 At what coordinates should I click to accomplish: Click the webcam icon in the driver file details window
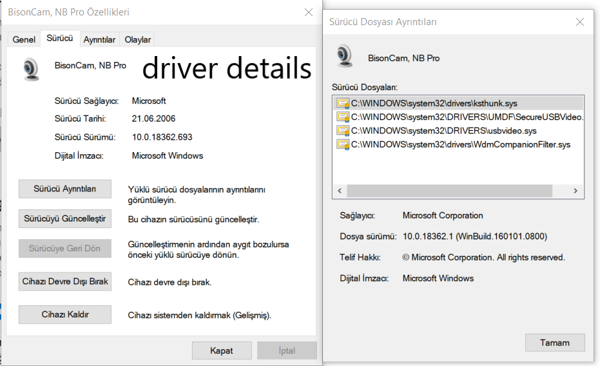pos(345,56)
